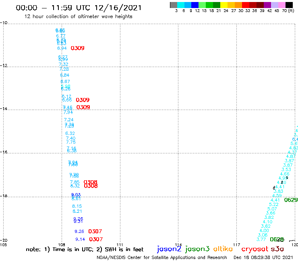Click the cyan wave height value '5.07'

click(x=272, y=209)
